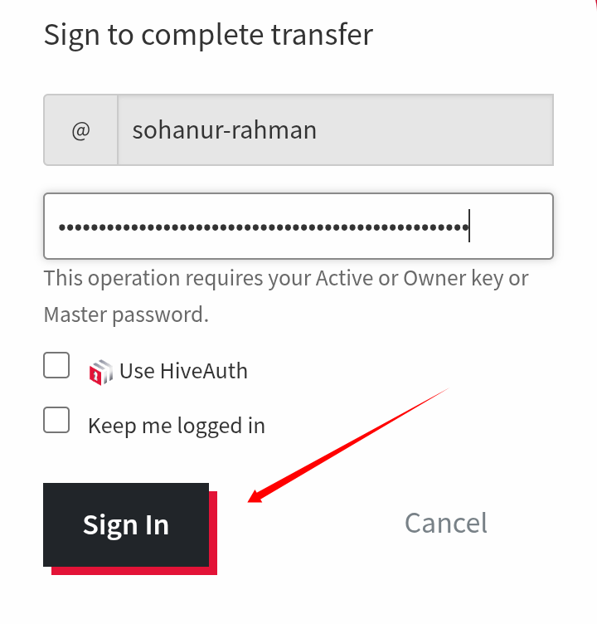
Task: Click the Master password hint line
Action: click(126, 314)
